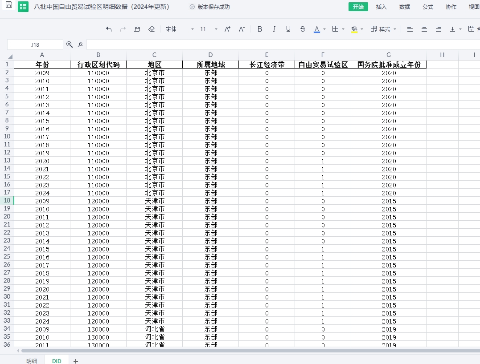
Task: Click the 国务院批准成立年份 header cell
Action: 389,65
